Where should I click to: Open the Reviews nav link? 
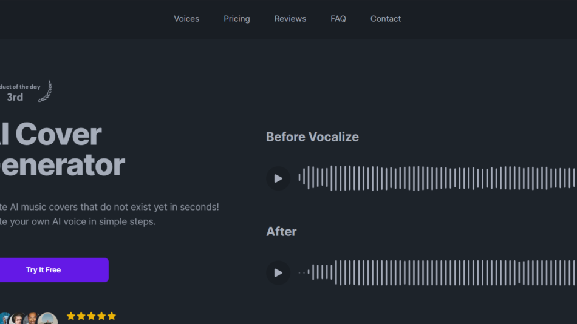click(x=290, y=19)
